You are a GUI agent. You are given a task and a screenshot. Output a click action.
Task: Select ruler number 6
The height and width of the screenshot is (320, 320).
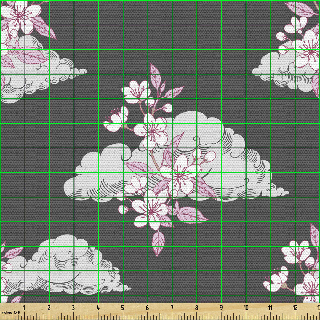pyautogui.click(x=147, y=308)
